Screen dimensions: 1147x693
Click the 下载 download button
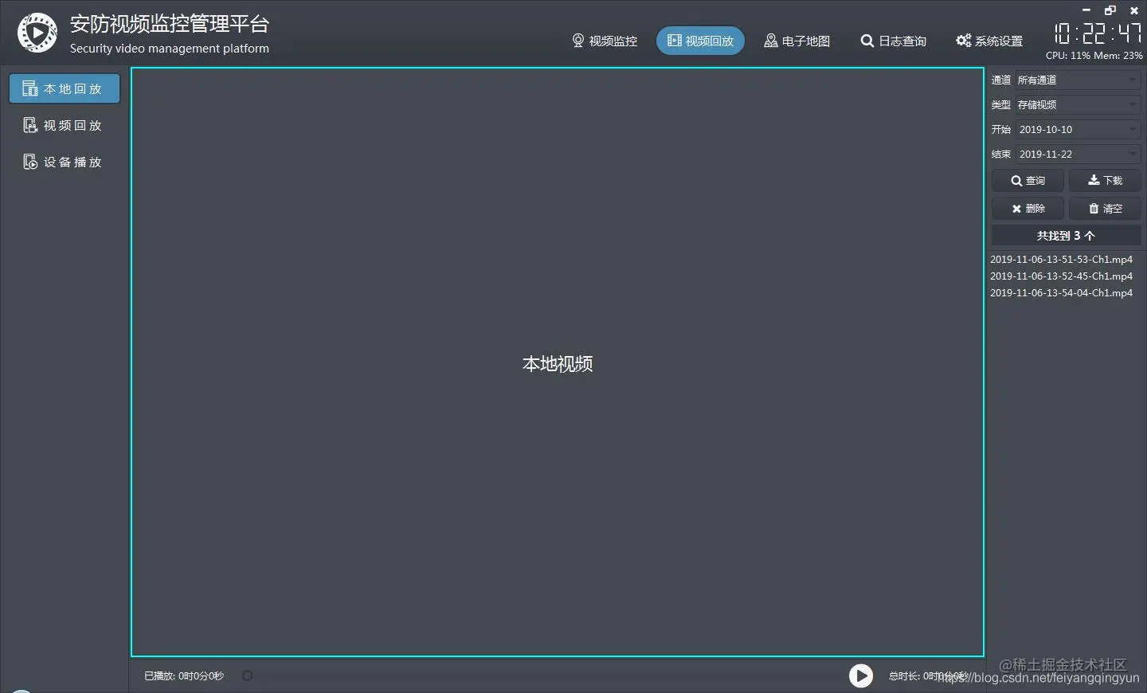click(1105, 180)
